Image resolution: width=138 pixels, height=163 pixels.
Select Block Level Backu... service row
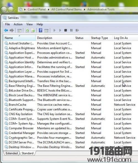(x=71, y=95)
